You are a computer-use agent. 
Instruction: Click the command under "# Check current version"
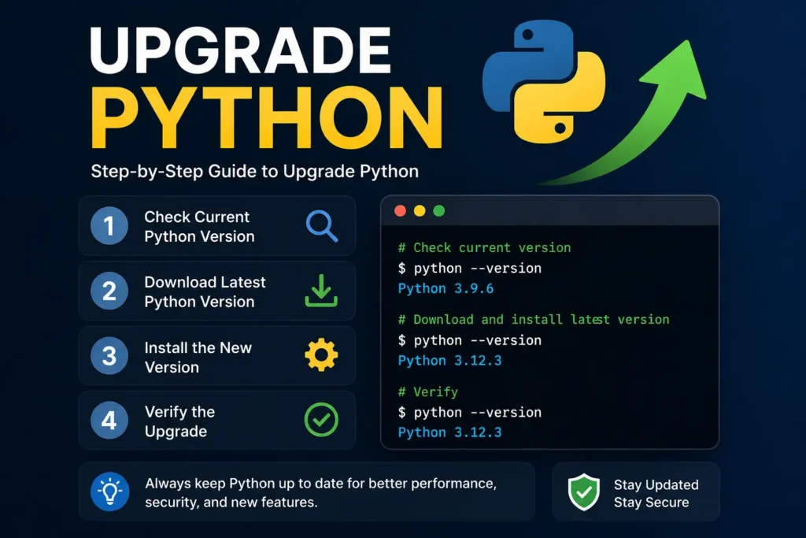(470, 268)
